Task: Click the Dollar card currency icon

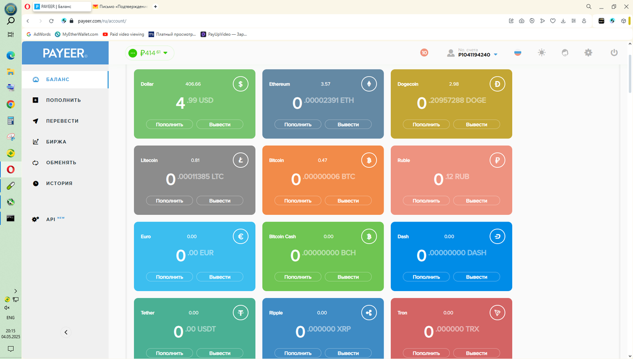Action: click(x=241, y=84)
